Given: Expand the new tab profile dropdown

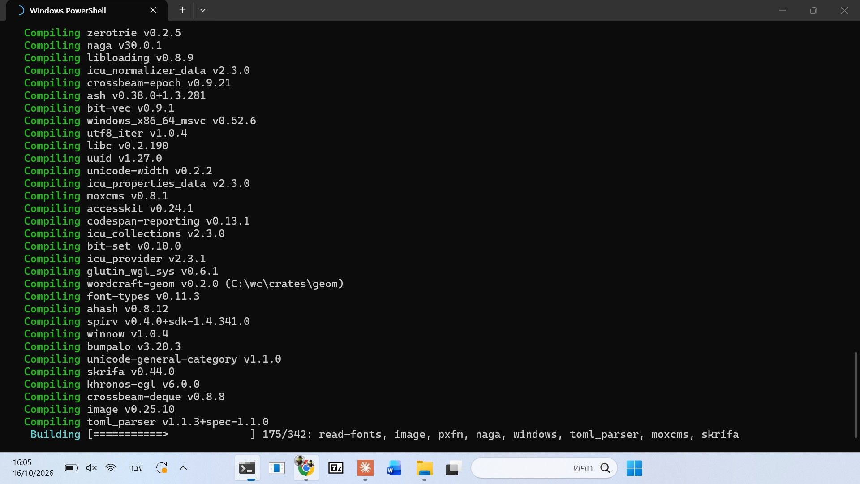Looking at the screenshot, I should tap(203, 10).
